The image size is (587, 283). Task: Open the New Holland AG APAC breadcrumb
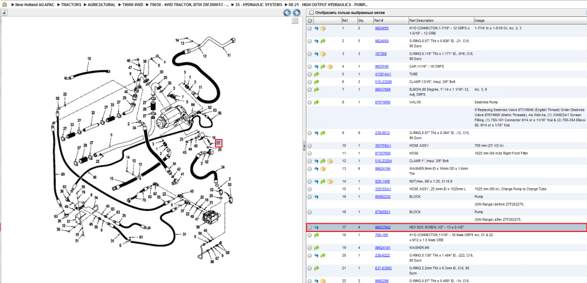coord(33,5)
